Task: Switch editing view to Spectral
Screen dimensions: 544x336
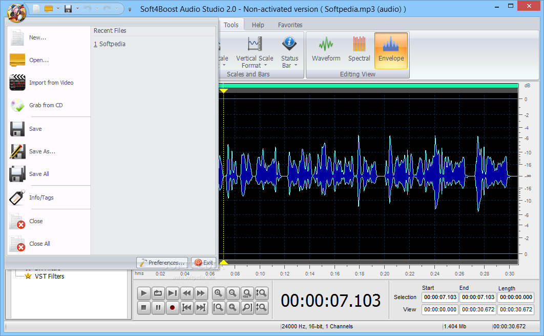Action: coord(359,51)
